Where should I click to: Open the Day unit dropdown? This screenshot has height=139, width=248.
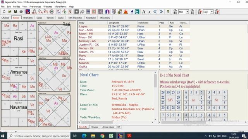(212, 12)
